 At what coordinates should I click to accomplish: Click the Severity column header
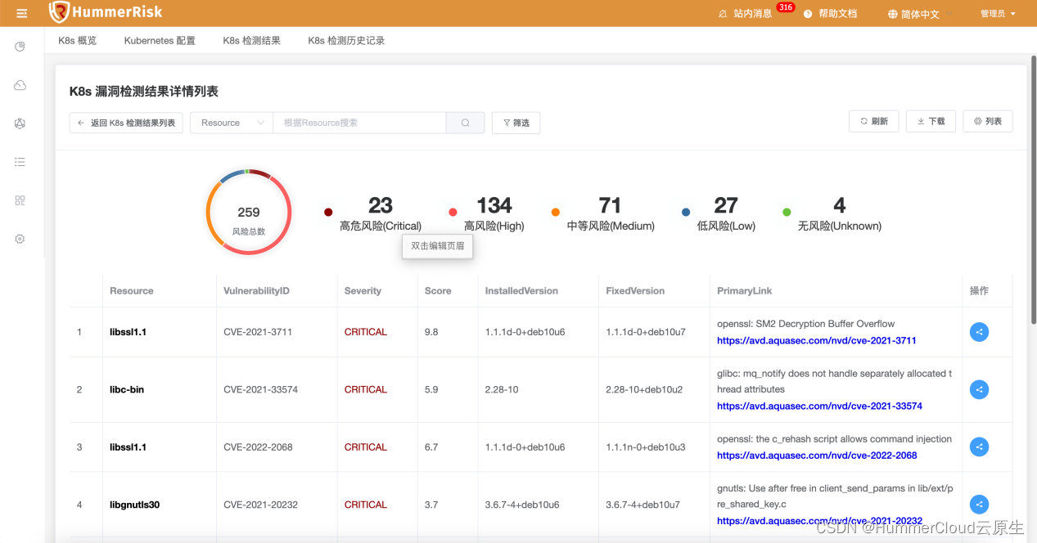[363, 291]
